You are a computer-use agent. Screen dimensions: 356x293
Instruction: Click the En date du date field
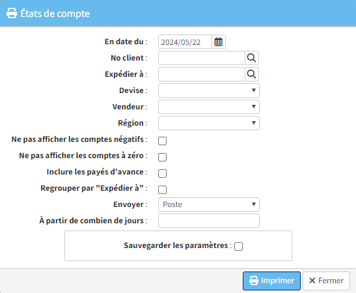point(185,42)
